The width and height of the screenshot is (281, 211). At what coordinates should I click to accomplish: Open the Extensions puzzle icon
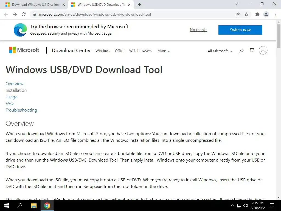(257, 14)
